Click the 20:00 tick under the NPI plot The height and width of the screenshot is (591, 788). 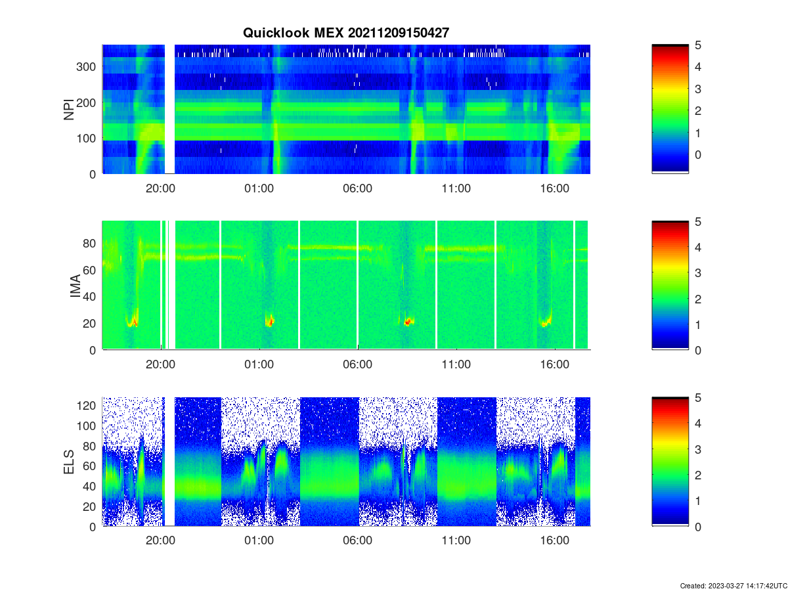[160, 188]
